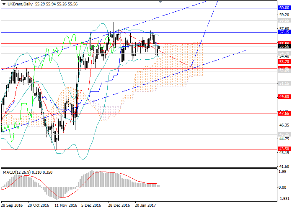Click the 59.20 price scale value
Screen dimensions: 292x210
pyautogui.click(x=284, y=15)
